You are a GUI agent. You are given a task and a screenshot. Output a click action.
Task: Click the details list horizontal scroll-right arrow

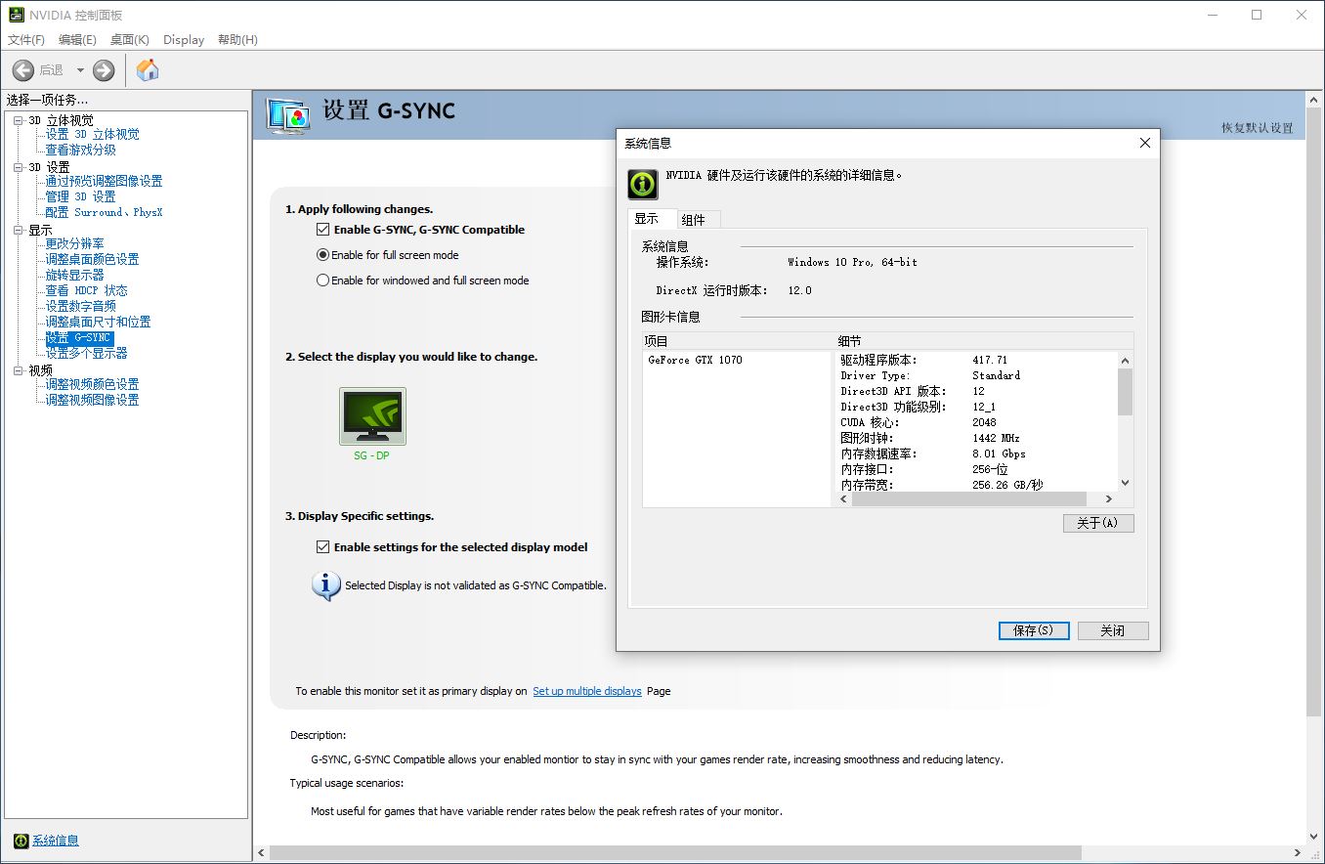1109,499
